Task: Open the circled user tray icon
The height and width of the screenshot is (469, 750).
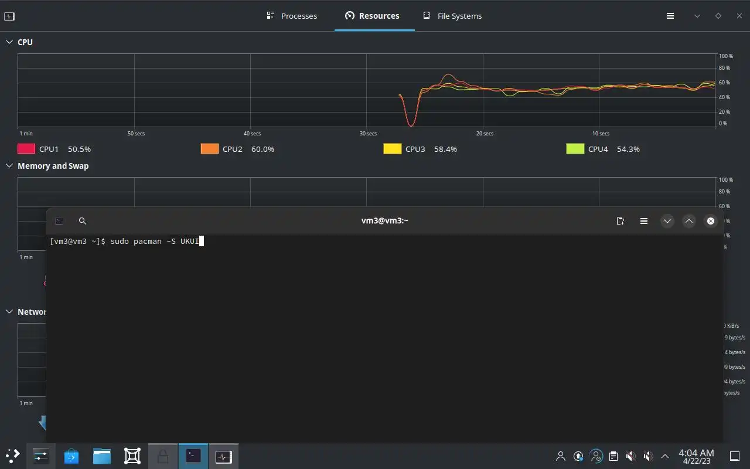Action: pyautogui.click(x=596, y=456)
